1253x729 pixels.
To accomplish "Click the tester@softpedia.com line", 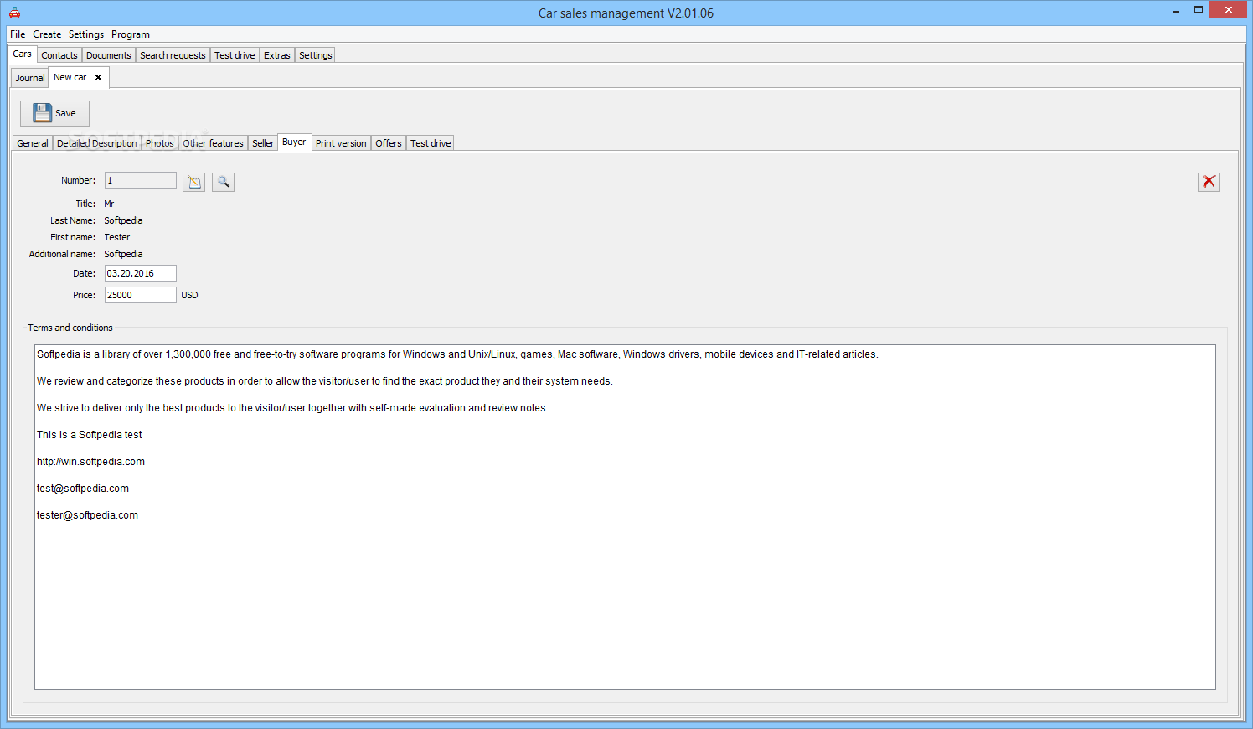I will (87, 515).
